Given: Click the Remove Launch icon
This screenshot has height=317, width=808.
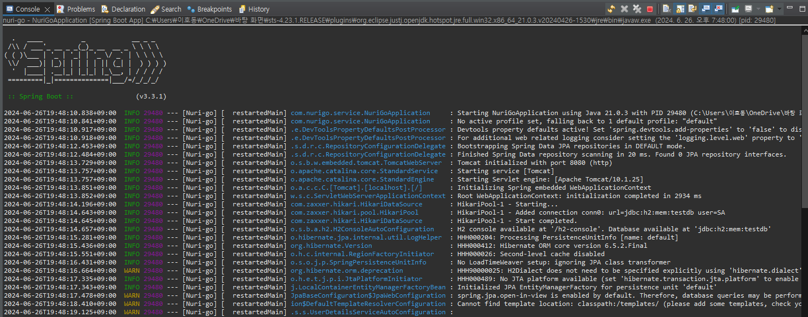Looking at the screenshot, I should point(624,9).
